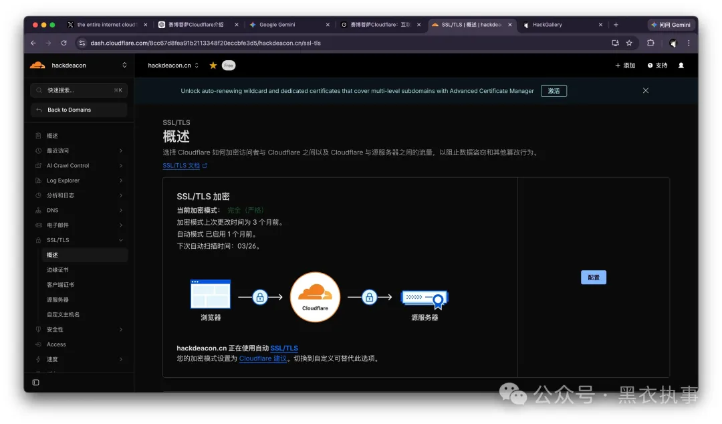Click the browser forward arrow

(x=48, y=43)
